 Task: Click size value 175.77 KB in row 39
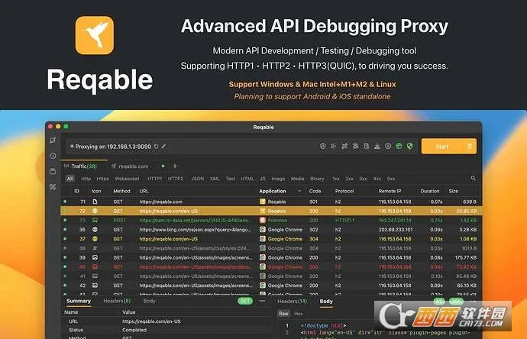coord(465,257)
